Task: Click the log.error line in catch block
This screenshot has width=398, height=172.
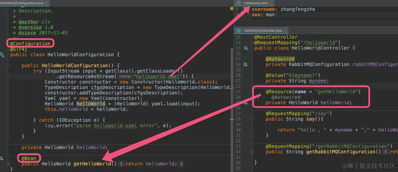Action: [108, 125]
